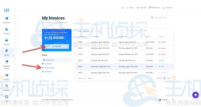Select page 1 in pagination

pos(165,78)
